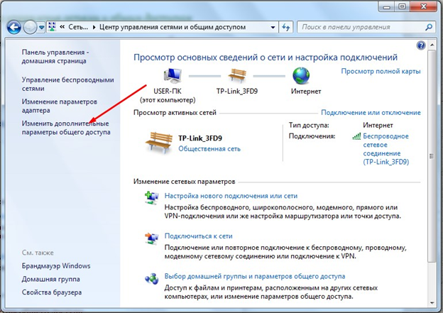The width and height of the screenshot is (443, 313).
Task: Click the 'Сеть...' breadcrumb segment
Action: [78, 27]
